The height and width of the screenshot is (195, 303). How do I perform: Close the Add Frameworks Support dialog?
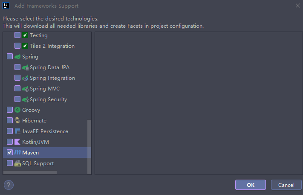pos(297,6)
